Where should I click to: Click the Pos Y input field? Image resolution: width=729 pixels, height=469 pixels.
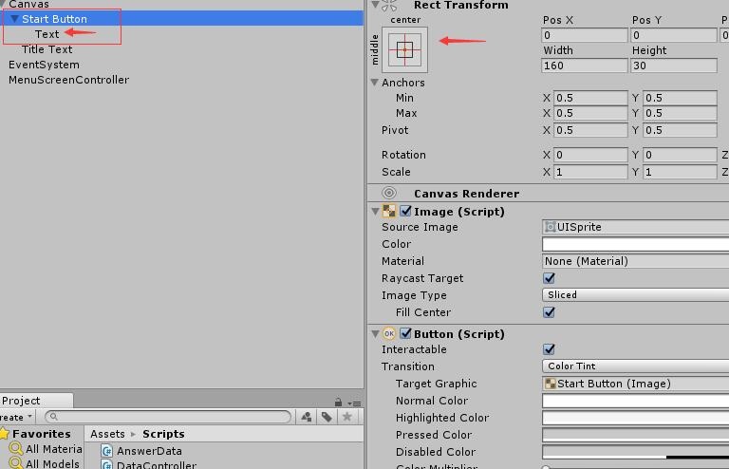(674, 35)
